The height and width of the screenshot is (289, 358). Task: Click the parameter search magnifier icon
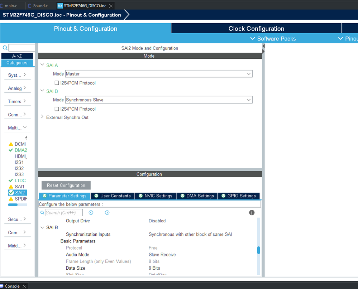(42, 213)
